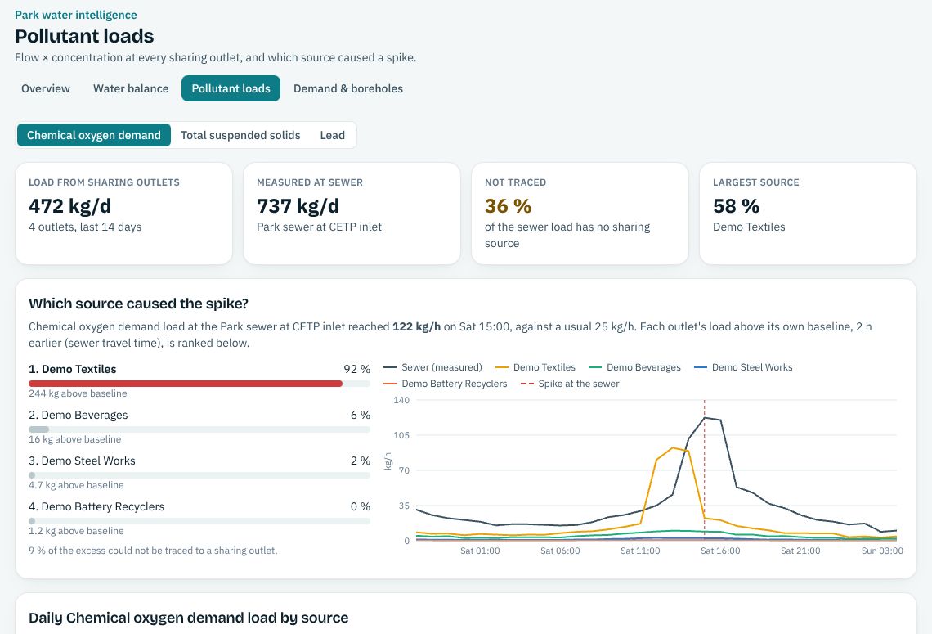Click the "Sun 03:00" axis label

pos(882,551)
